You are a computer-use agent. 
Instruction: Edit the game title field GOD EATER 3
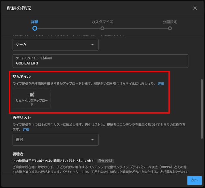pyautogui.click(x=100, y=61)
